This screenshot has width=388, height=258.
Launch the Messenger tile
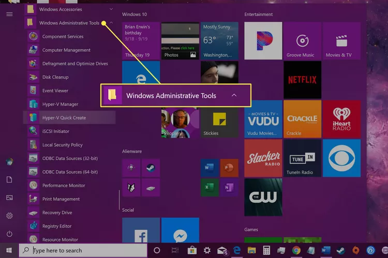tap(180, 230)
